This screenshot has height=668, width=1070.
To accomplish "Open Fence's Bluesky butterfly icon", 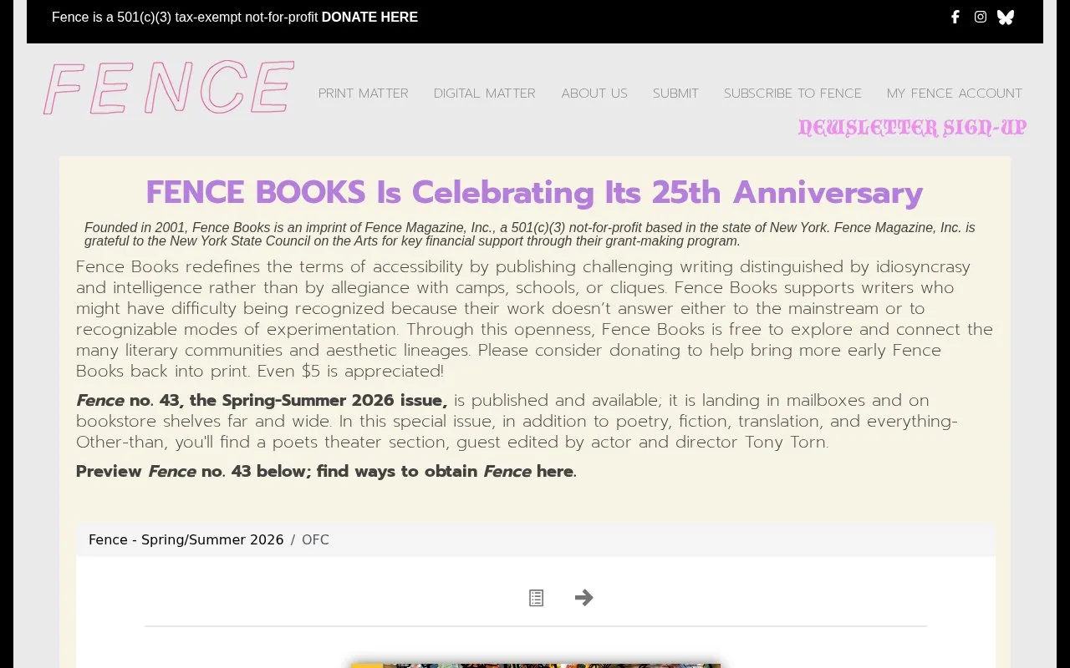I will pos(1006,17).
